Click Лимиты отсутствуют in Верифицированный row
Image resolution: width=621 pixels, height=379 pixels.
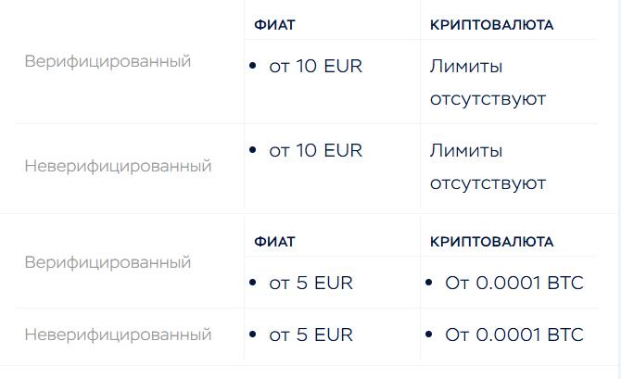pyautogui.click(x=488, y=82)
